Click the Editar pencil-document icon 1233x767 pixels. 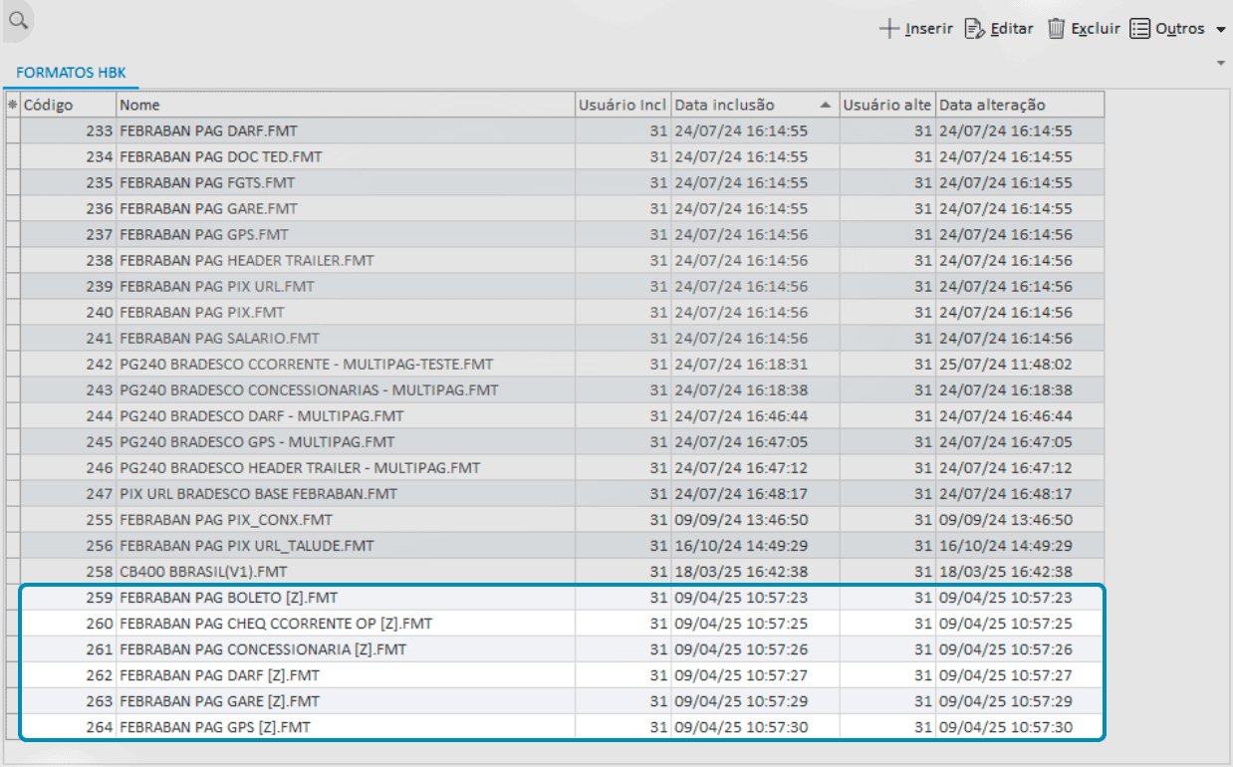(975, 29)
